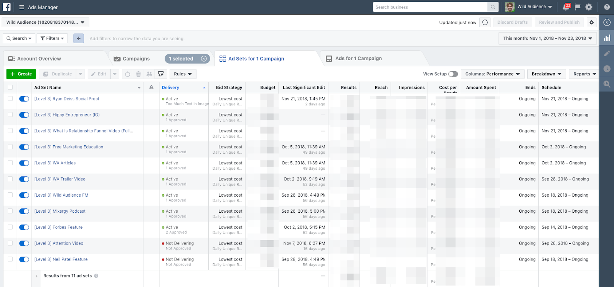This screenshot has height=287, width=614.
Task: Switch off the Attention Video ad set toggle
Action: click(24, 243)
